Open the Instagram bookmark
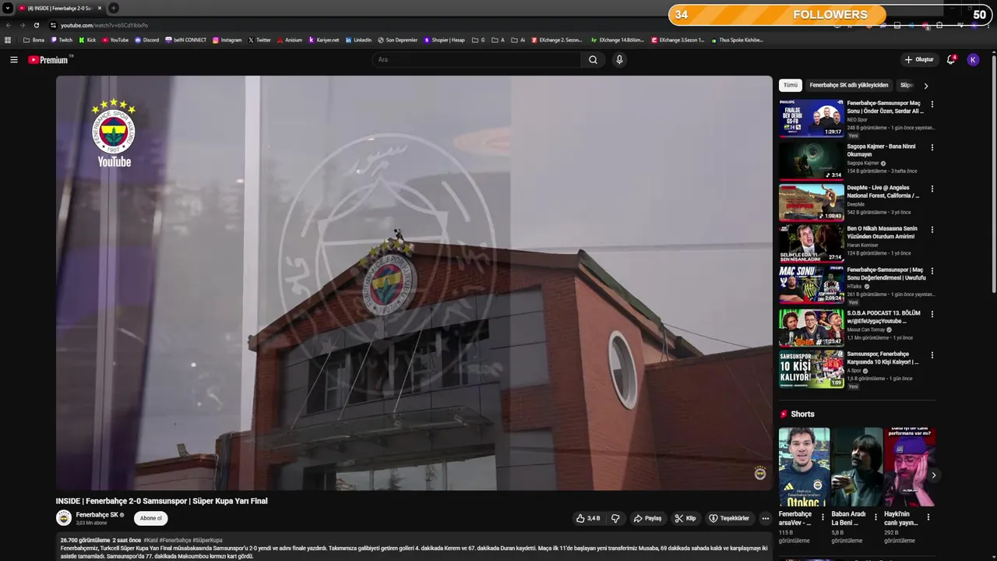997x561 pixels. pyautogui.click(x=227, y=40)
